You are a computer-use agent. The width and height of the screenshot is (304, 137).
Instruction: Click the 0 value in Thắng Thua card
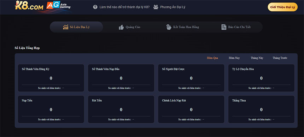point(261,110)
